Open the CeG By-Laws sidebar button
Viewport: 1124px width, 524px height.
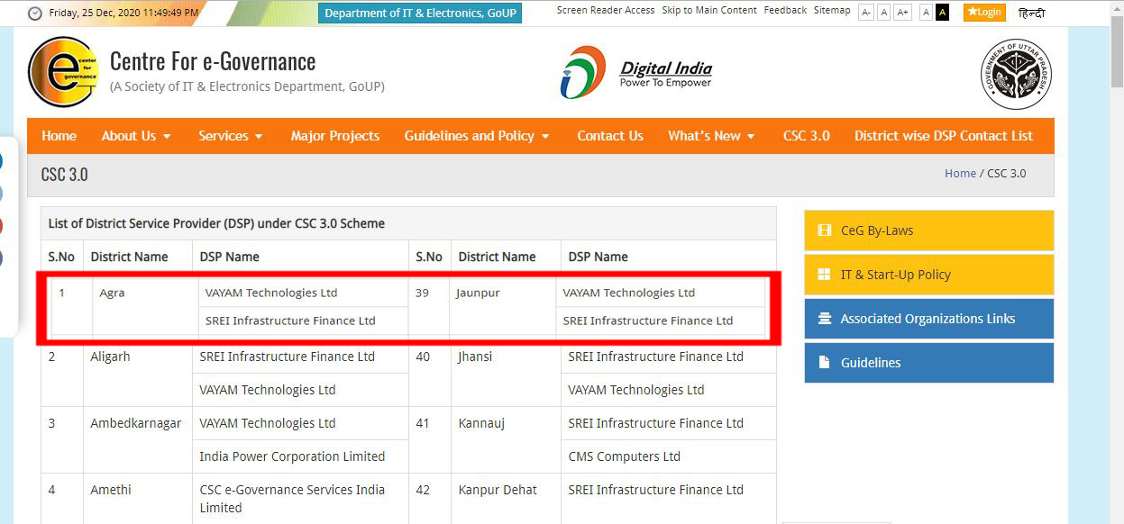[x=928, y=230]
